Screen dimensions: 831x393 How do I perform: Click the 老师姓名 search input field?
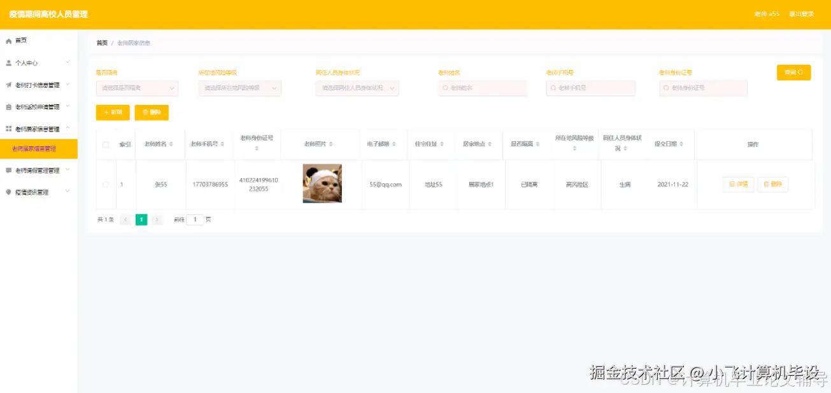(x=483, y=88)
